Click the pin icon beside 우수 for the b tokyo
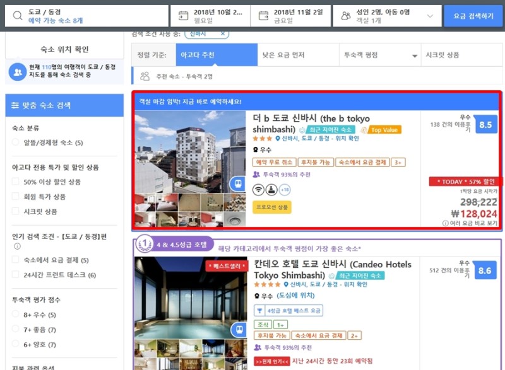 [x=256, y=149]
